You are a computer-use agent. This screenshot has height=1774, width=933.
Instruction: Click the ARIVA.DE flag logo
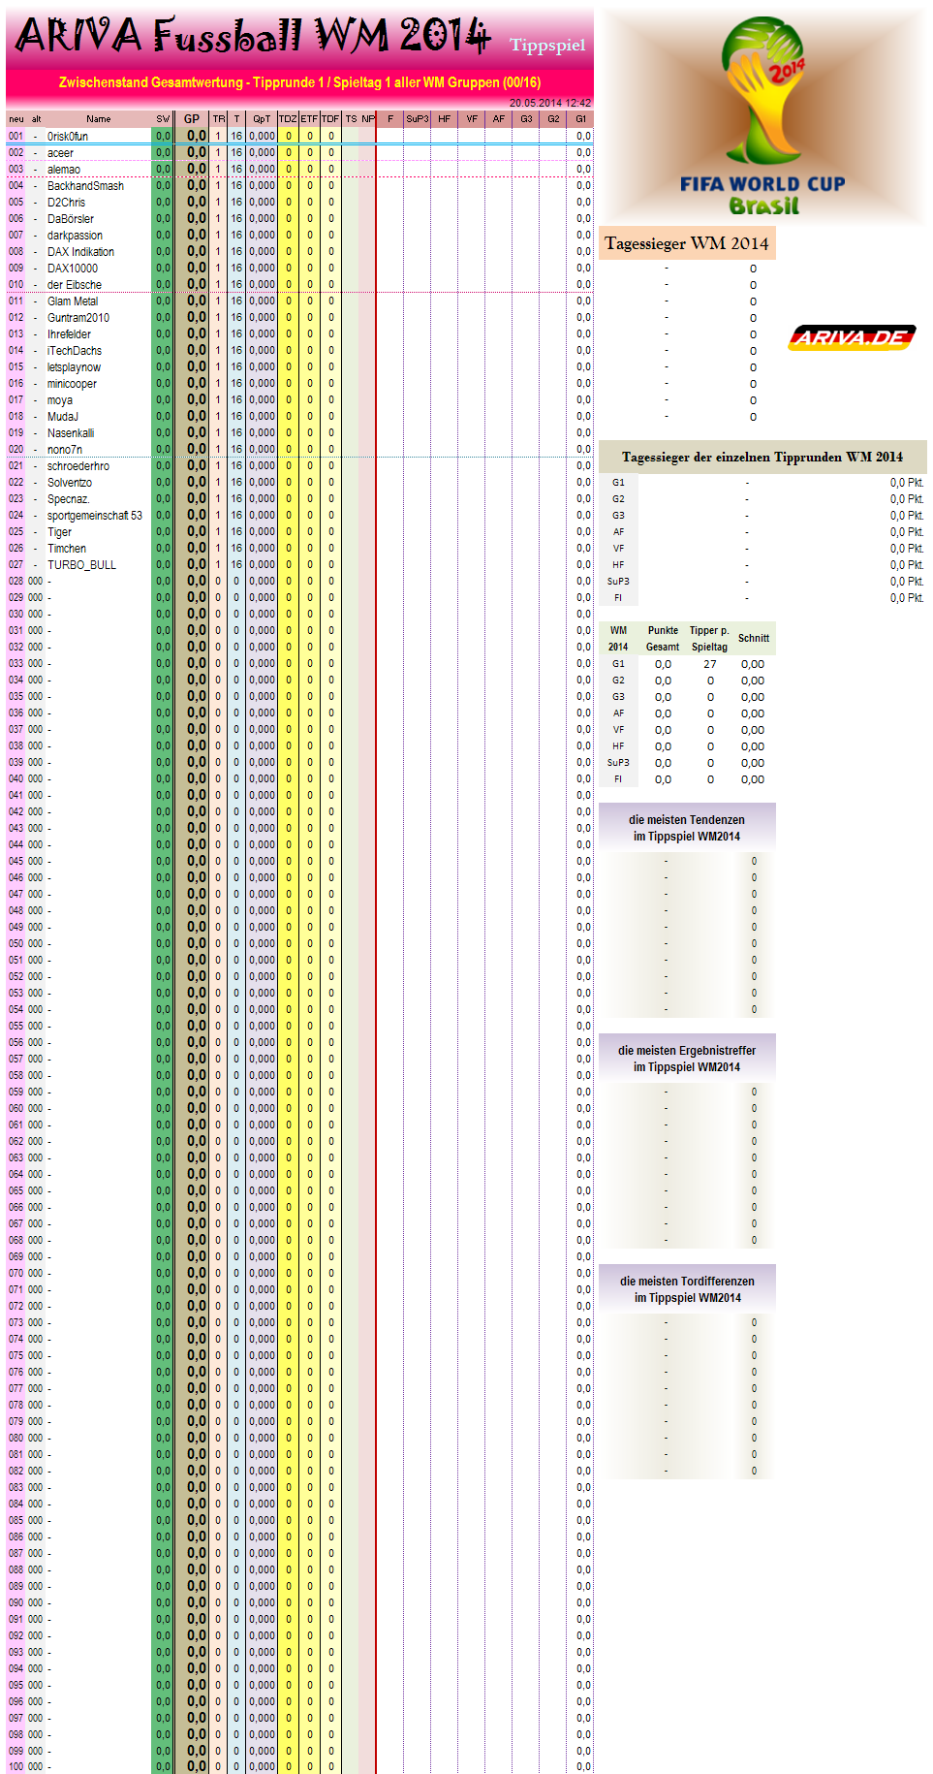click(x=851, y=337)
